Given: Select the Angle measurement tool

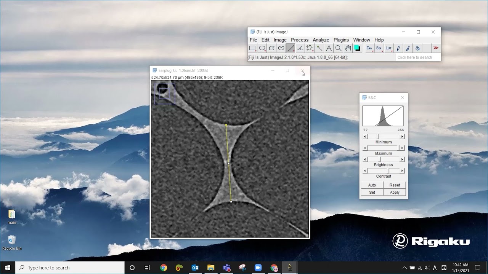Looking at the screenshot, I should [x=300, y=48].
